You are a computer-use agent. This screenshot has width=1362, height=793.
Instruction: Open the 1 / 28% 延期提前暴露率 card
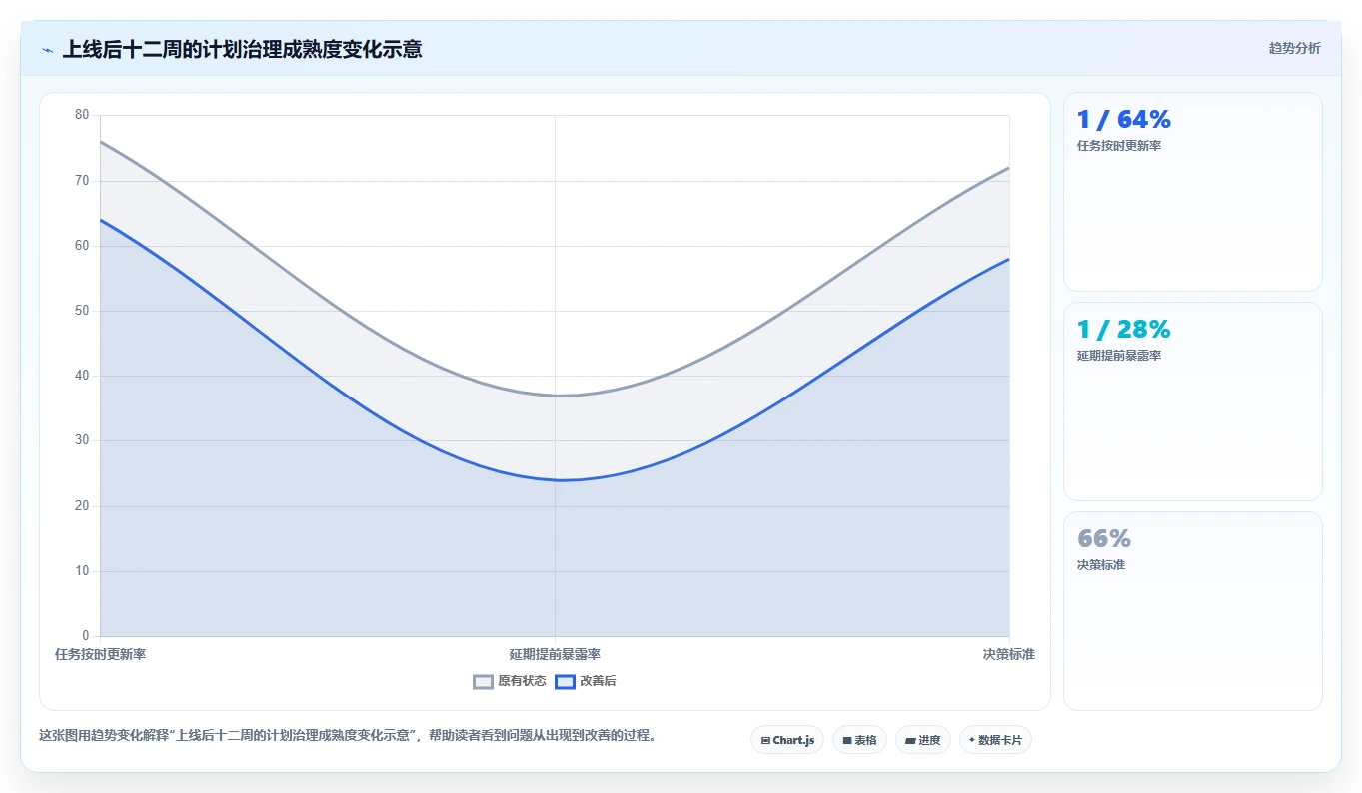(x=1193, y=401)
